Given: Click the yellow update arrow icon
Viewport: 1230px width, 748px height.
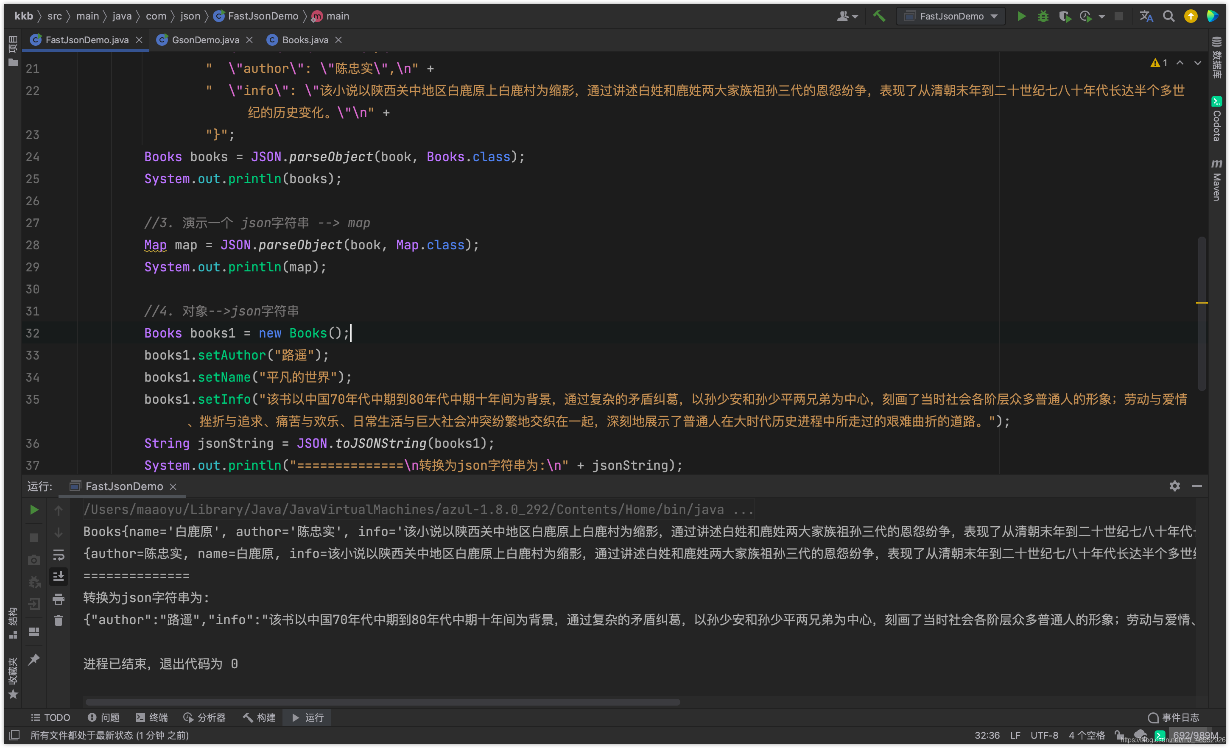Looking at the screenshot, I should click(1191, 17).
